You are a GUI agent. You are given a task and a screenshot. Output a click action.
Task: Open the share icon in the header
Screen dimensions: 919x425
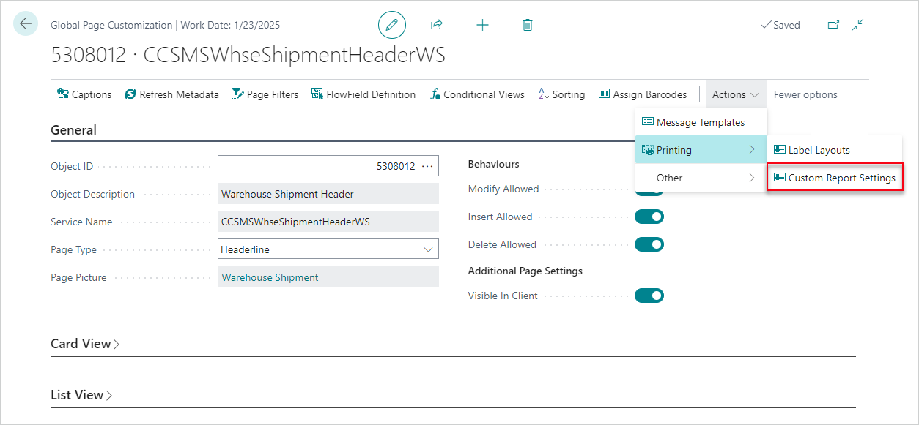[x=436, y=24]
